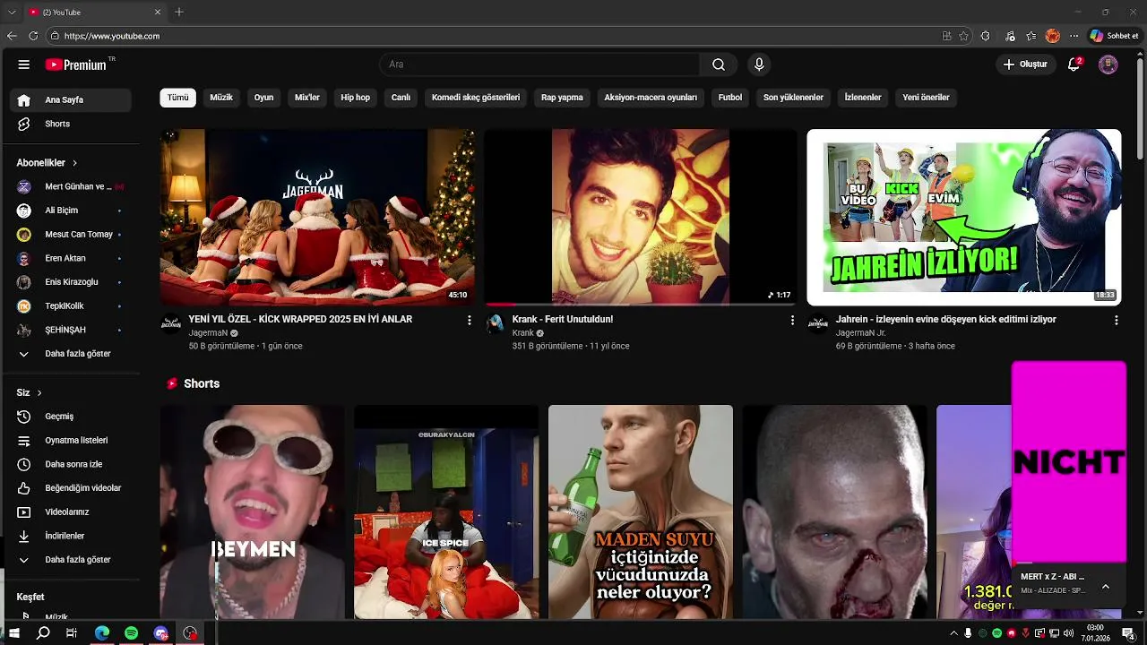Add page to favorites star
Screen dimensions: 1147x645
(x=964, y=36)
